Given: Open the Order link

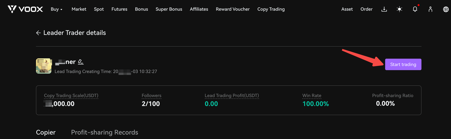Looking at the screenshot, I should click(366, 9).
